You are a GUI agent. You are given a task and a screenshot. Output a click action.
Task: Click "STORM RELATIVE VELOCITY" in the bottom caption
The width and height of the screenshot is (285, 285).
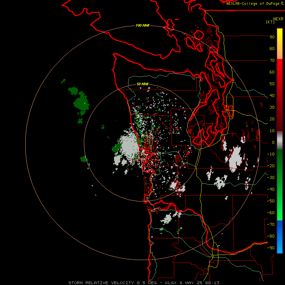pyautogui.click(x=101, y=283)
